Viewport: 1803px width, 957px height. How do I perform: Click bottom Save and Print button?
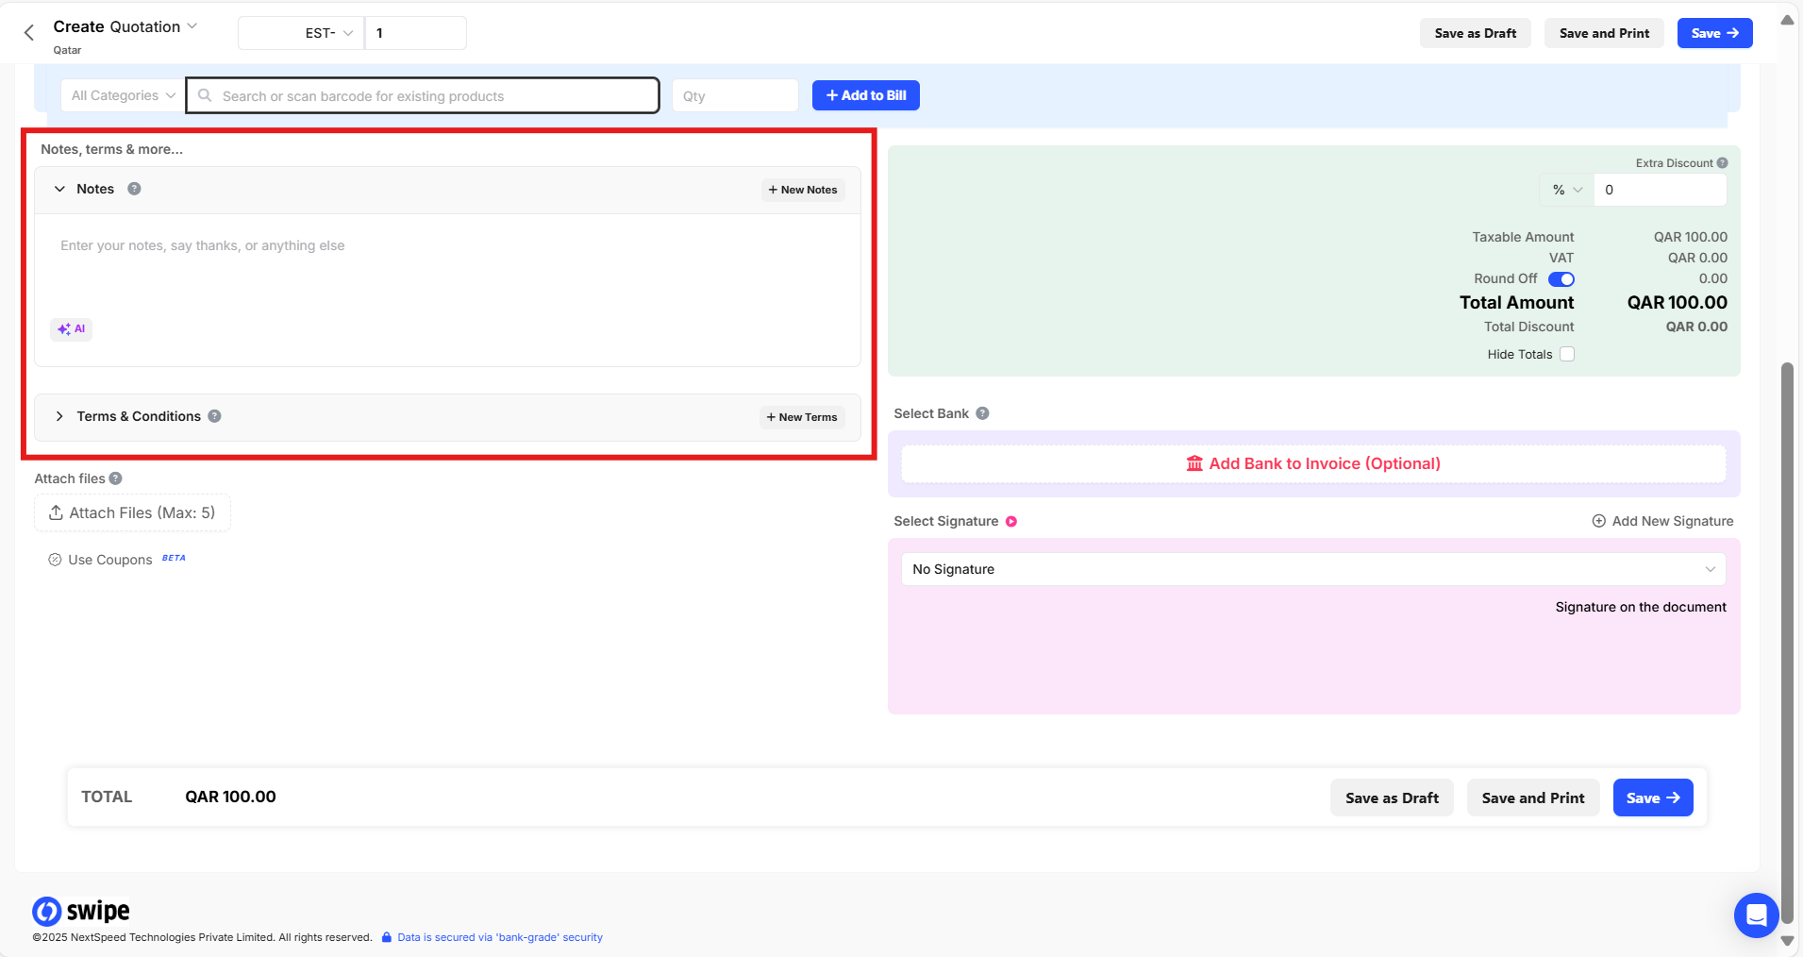[1533, 797]
